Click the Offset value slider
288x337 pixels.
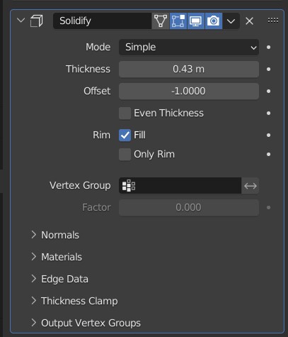(189, 91)
